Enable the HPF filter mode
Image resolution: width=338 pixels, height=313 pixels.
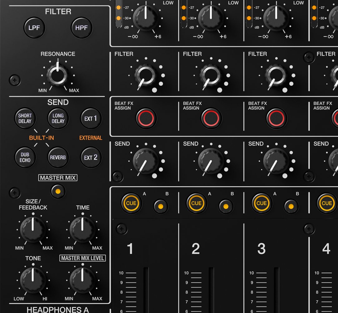click(x=81, y=28)
